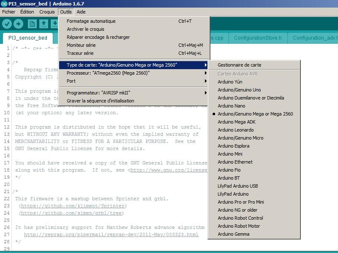Click code line 'This firmware is a mashup'
Image resolution: width=338 pixels, height=253 pixels.
[x=92, y=199]
